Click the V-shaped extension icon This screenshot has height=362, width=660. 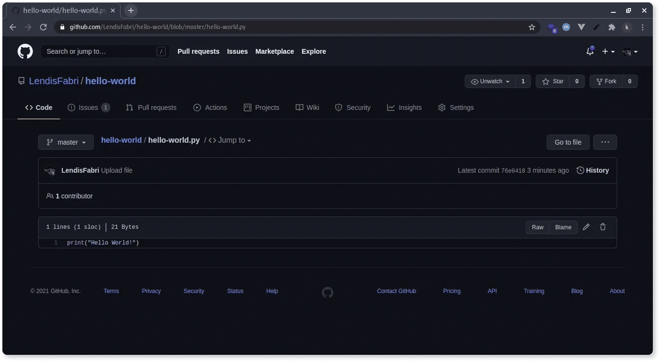(x=581, y=27)
